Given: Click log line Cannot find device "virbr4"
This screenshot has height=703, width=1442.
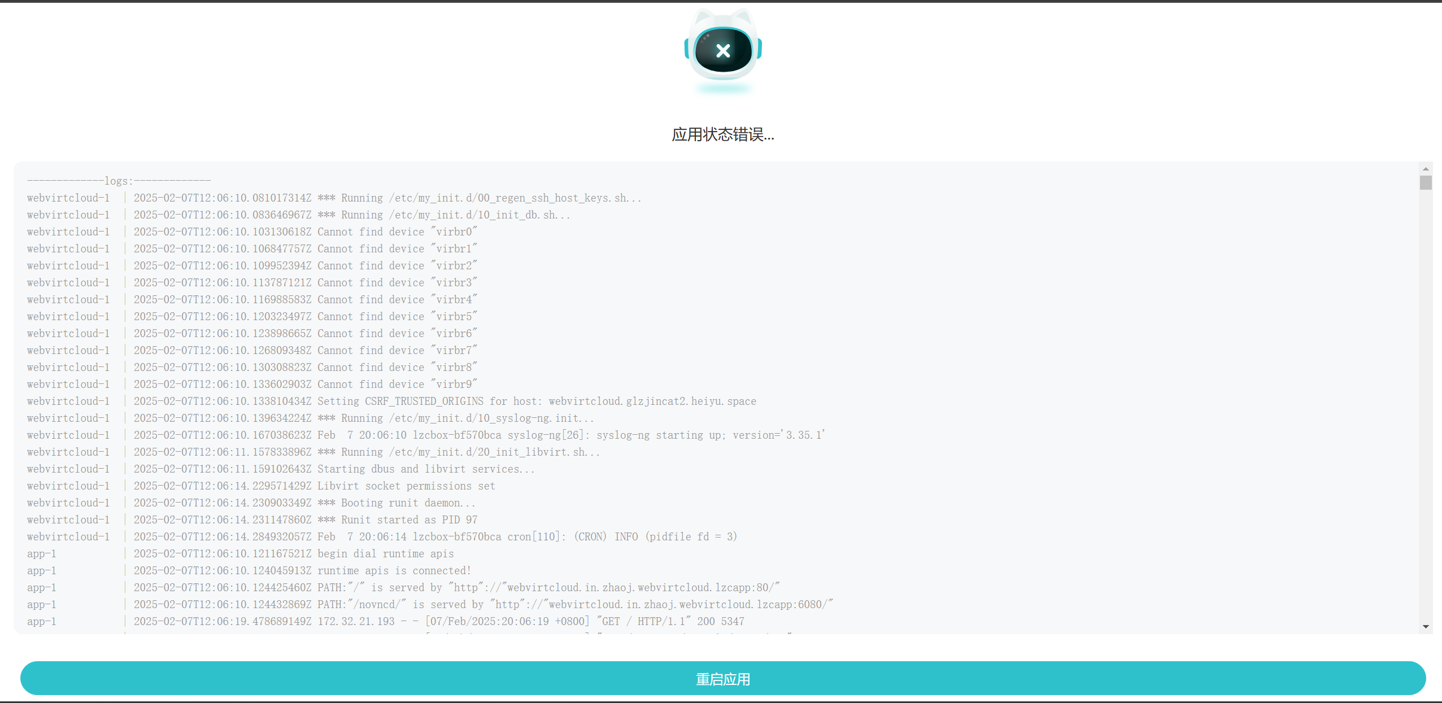Looking at the screenshot, I should tap(252, 299).
